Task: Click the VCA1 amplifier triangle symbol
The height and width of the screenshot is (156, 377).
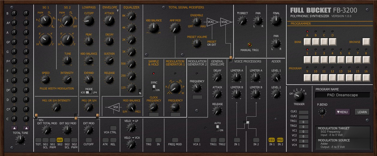Action: [212, 22]
